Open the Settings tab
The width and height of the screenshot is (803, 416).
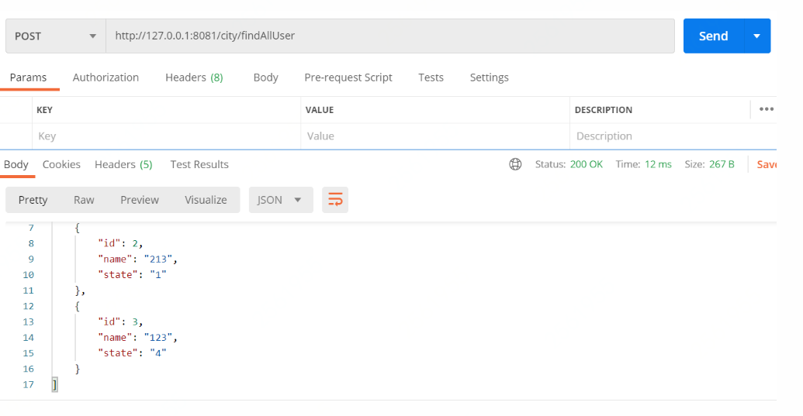tap(489, 77)
